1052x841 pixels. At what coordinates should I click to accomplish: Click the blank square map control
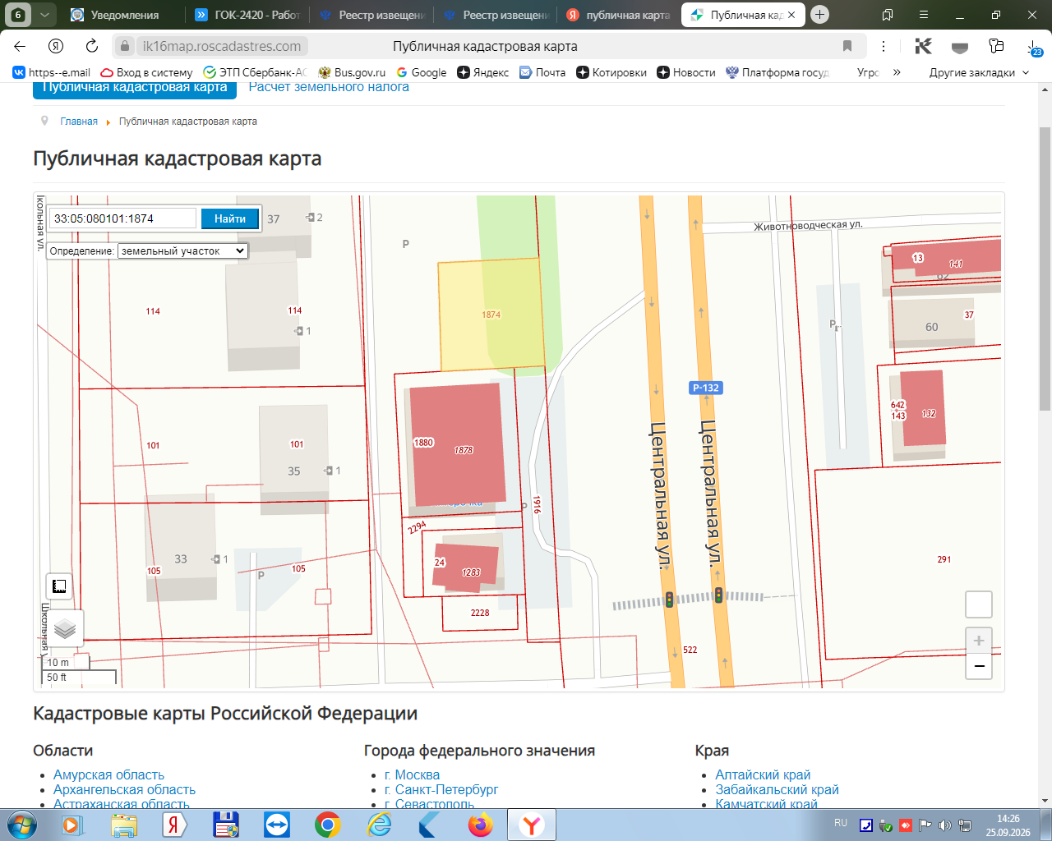coord(978,604)
